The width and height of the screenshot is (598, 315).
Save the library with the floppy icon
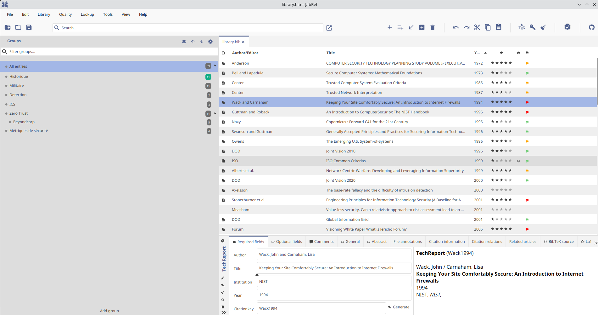(x=29, y=27)
